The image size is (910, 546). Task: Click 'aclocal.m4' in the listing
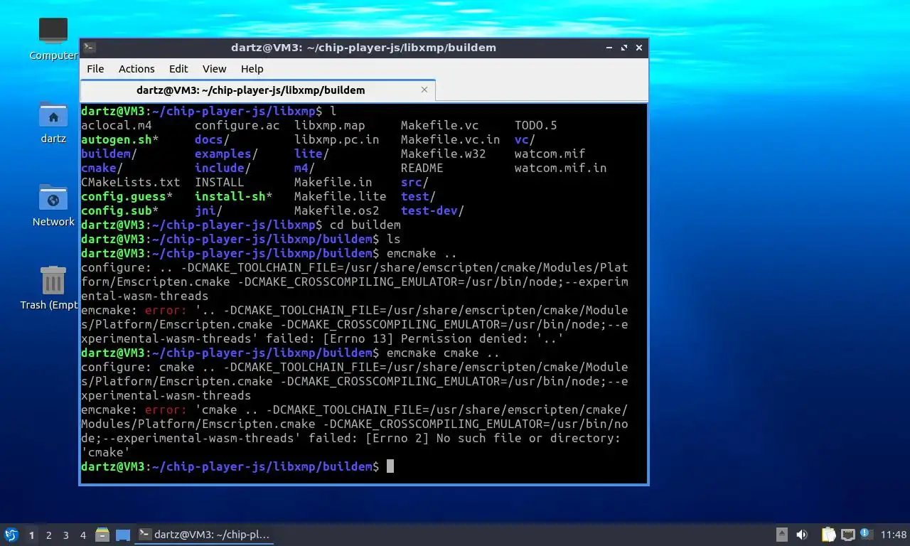click(117, 125)
